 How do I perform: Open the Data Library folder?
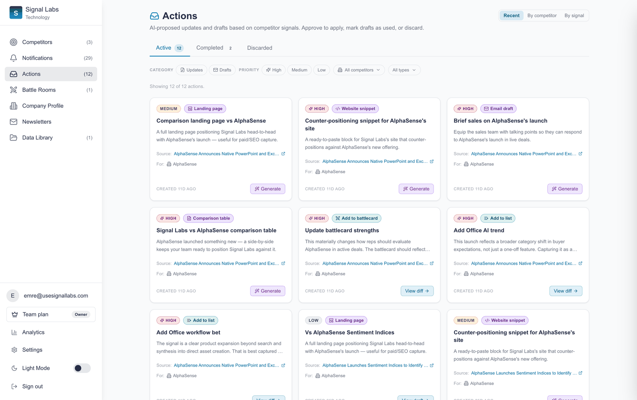(x=51, y=138)
